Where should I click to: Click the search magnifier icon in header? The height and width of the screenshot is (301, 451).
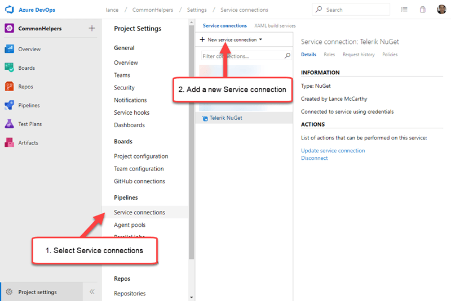coord(319,10)
